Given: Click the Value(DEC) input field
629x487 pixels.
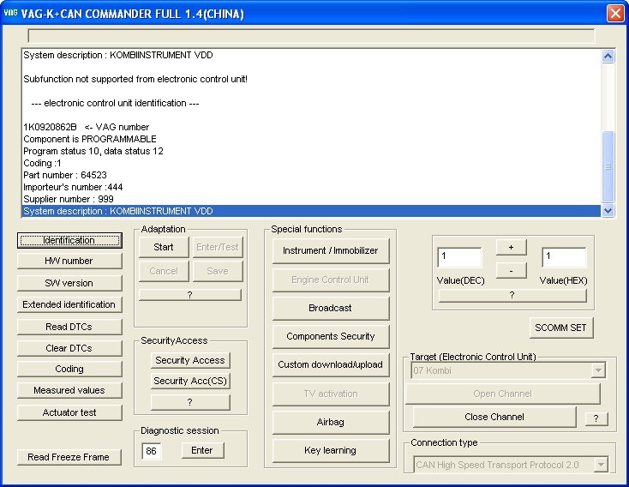Looking at the screenshot, I should [x=459, y=257].
